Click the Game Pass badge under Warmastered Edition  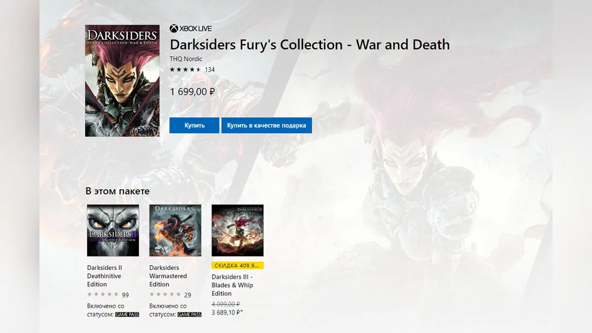pyautogui.click(x=189, y=315)
